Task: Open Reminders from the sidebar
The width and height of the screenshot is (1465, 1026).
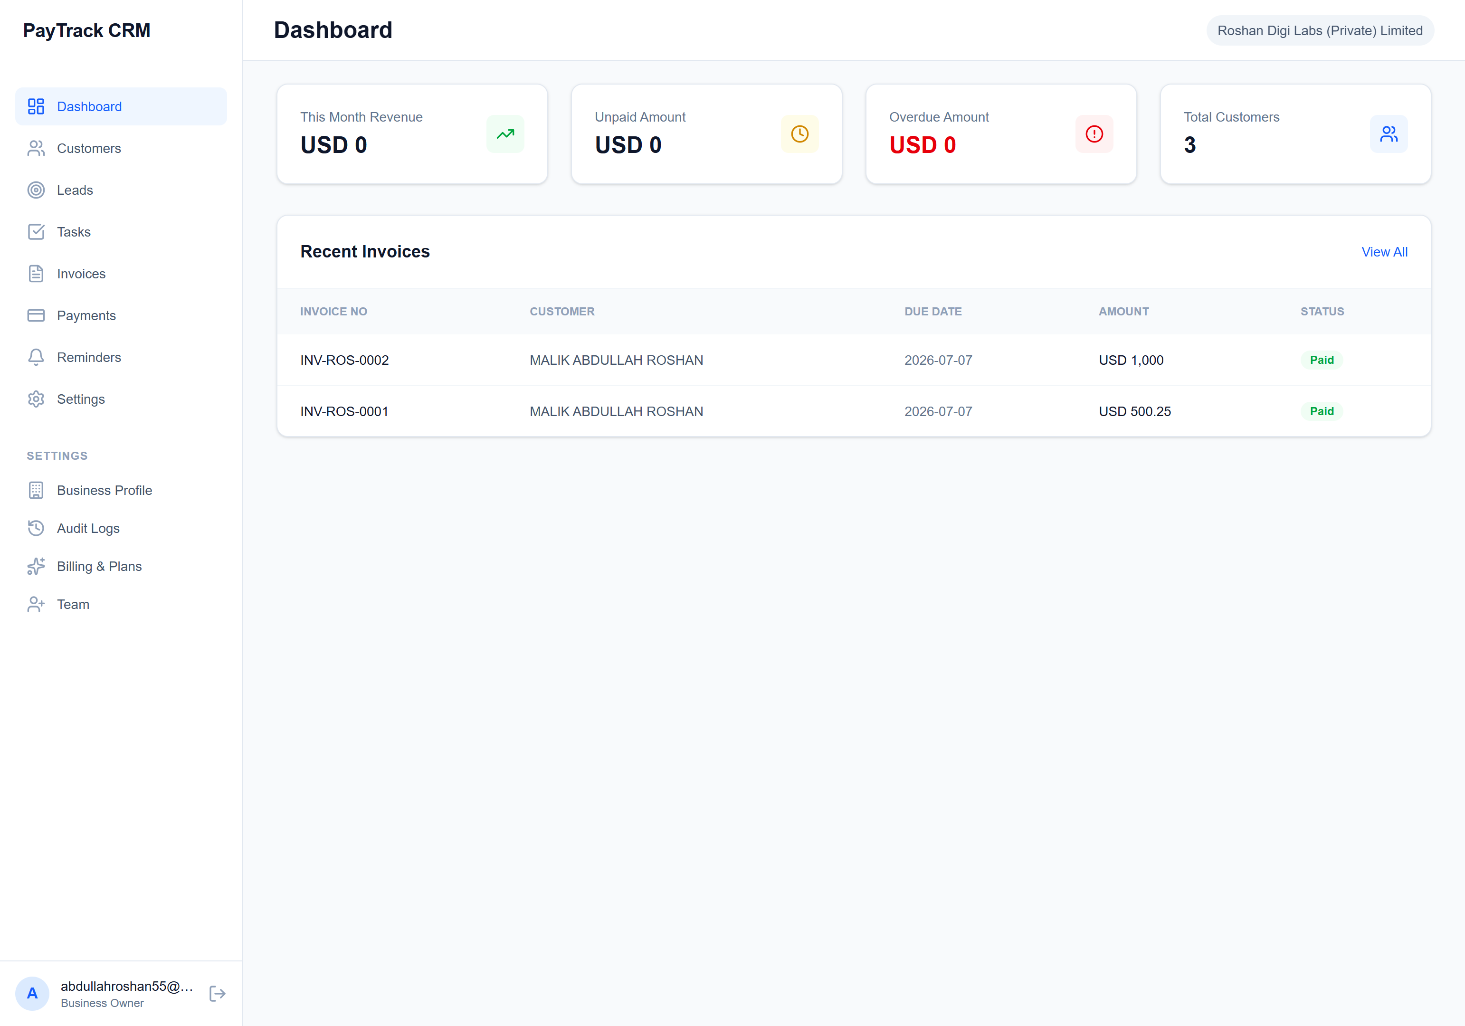Action: pyautogui.click(x=121, y=357)
